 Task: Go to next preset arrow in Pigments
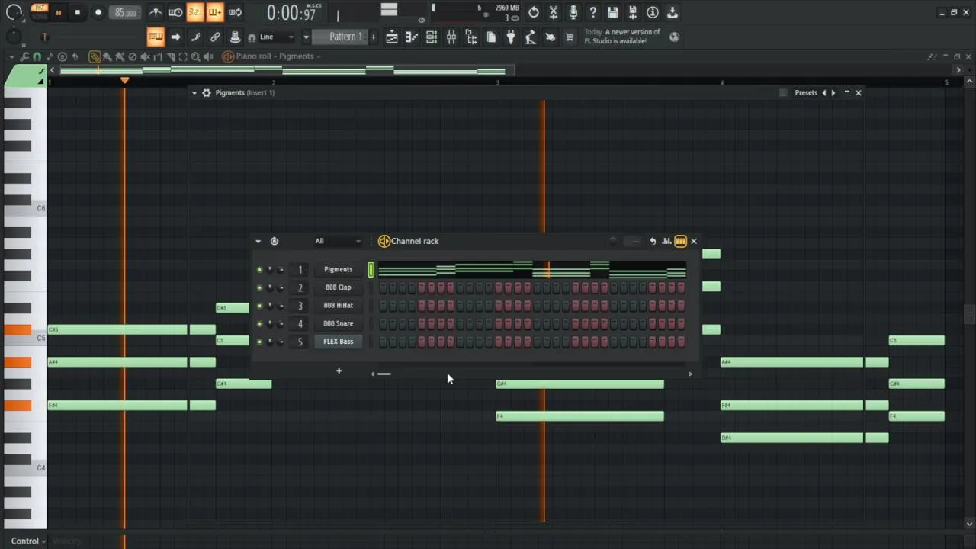point(833,92)
